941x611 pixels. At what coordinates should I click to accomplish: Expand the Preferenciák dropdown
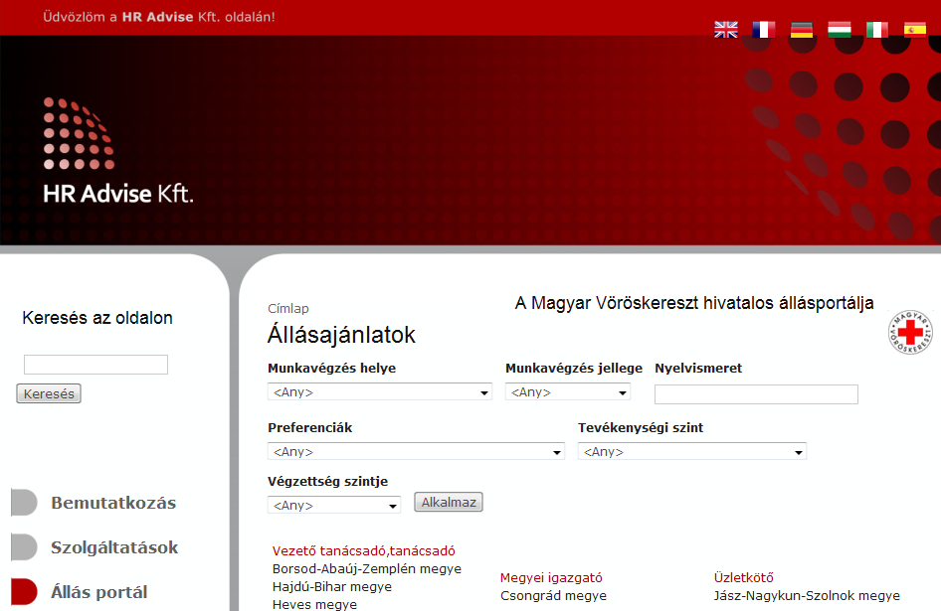click(416, 451)
